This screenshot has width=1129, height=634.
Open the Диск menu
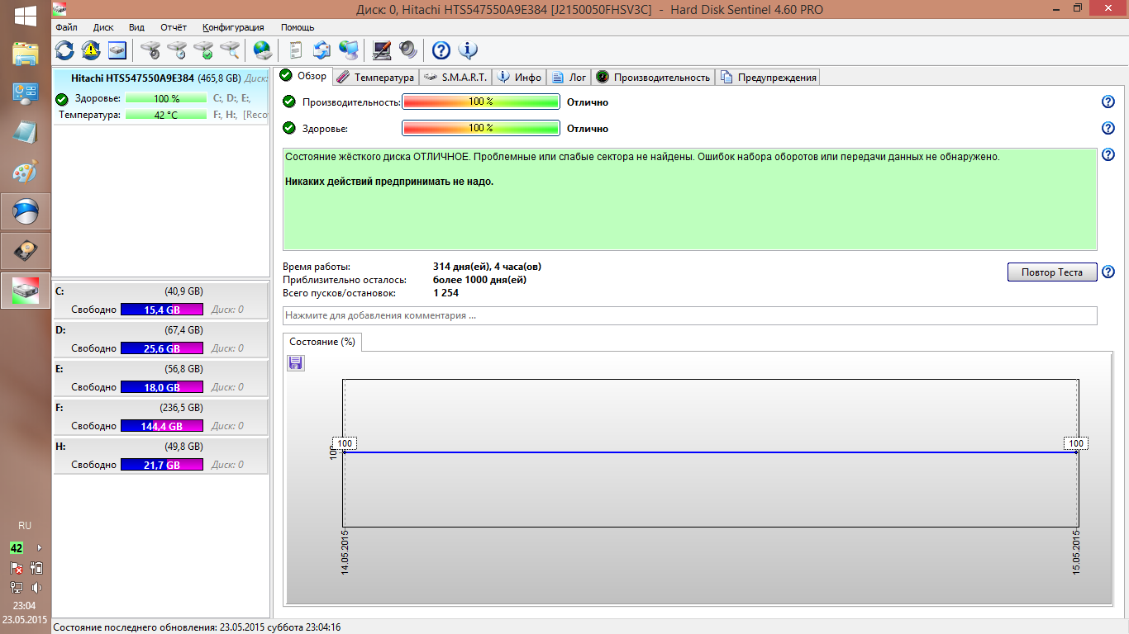click(x=103, y=27)
